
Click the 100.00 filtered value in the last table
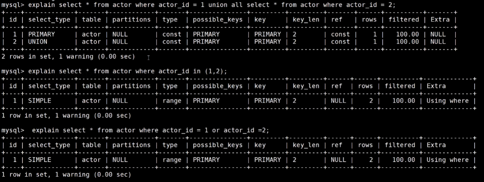coord(404,160)
